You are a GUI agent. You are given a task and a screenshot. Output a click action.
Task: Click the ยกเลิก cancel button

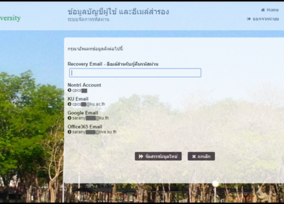coord(201,156)
